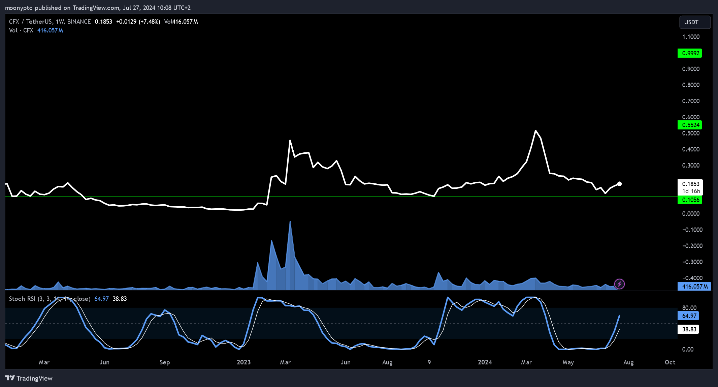Click the 2024 label on time axis
Screen dimensions: 718x387
coord(485,362)
